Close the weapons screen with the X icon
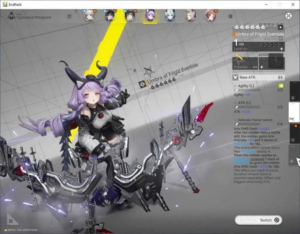The image size is (300, 234). tap(289, 16)
